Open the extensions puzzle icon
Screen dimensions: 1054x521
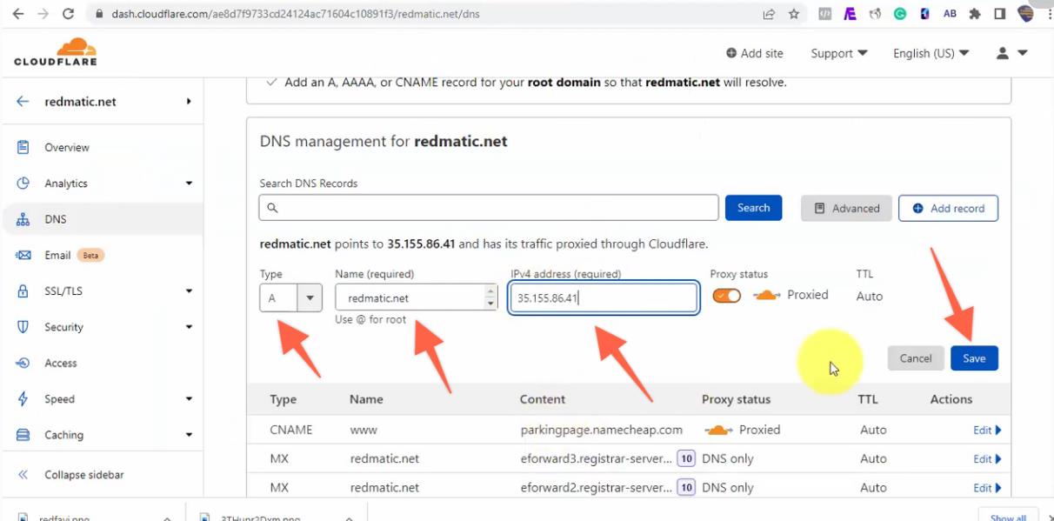(x=975, y=14)
